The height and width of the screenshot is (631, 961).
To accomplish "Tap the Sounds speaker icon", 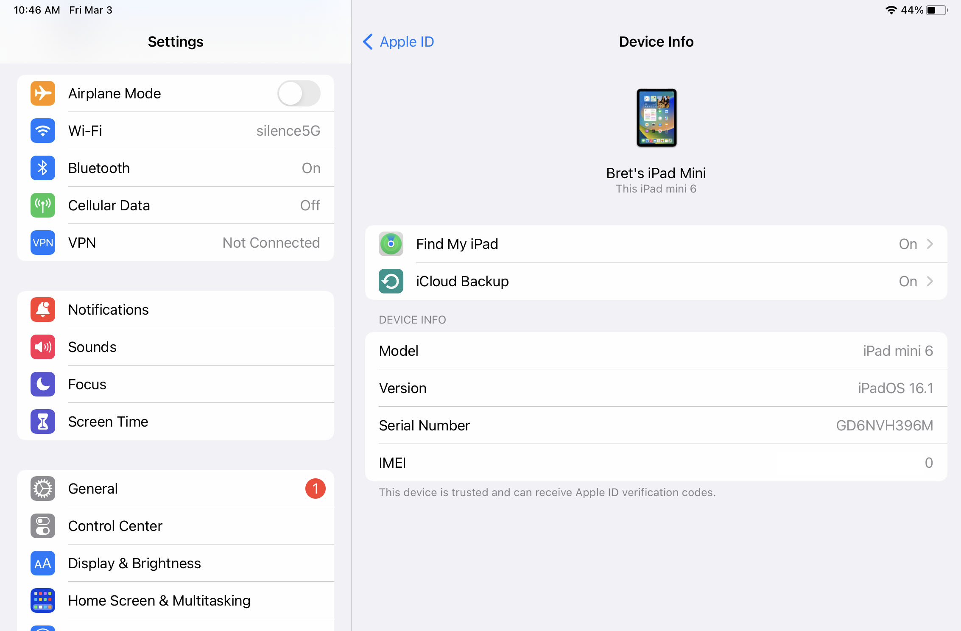I will (43, 347).
